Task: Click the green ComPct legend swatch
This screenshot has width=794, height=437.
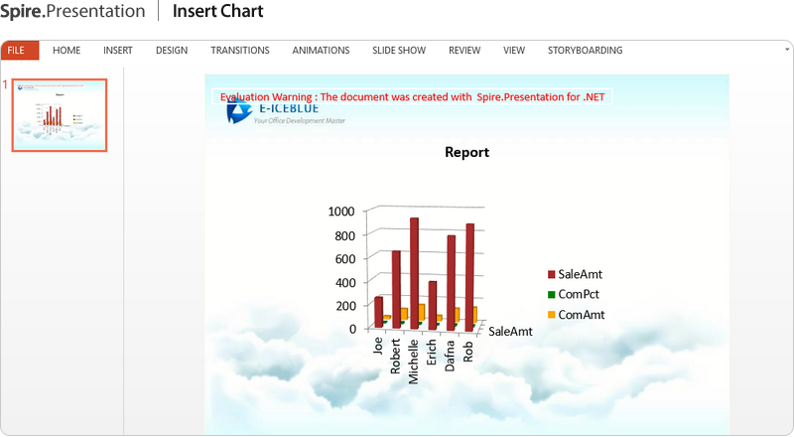Action: click(552, 295)
